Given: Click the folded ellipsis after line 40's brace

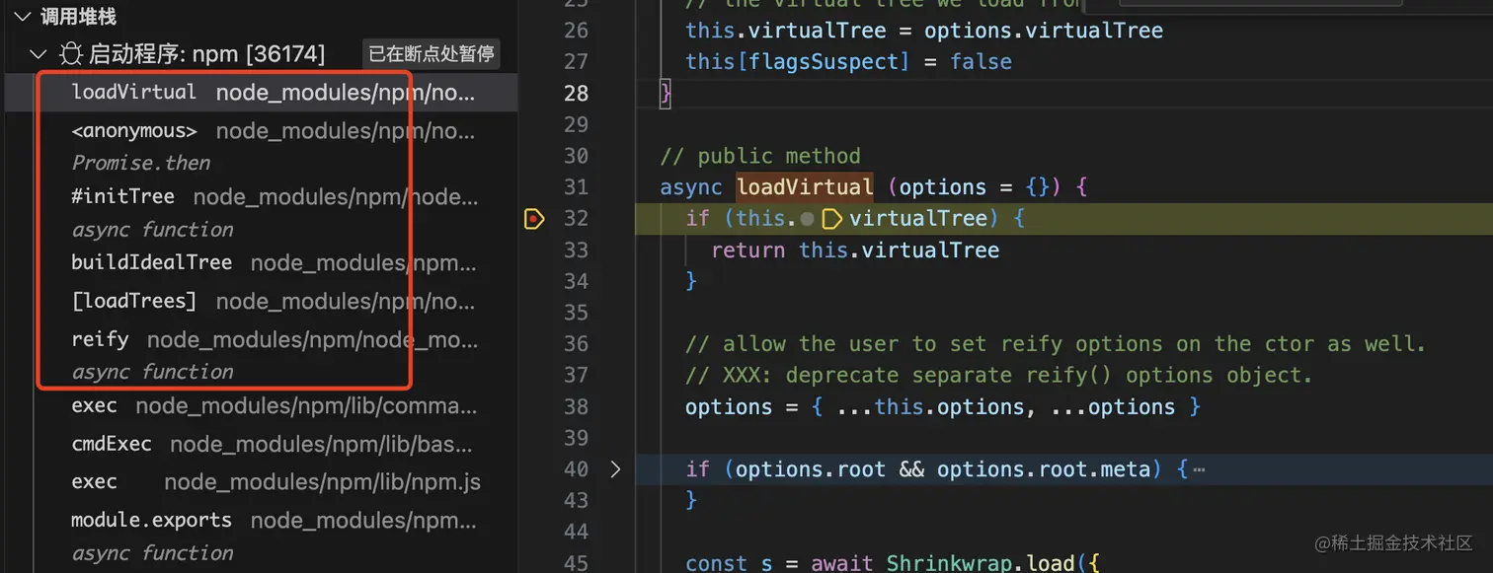Looking at the screenshot, I should click(1199, 470).
